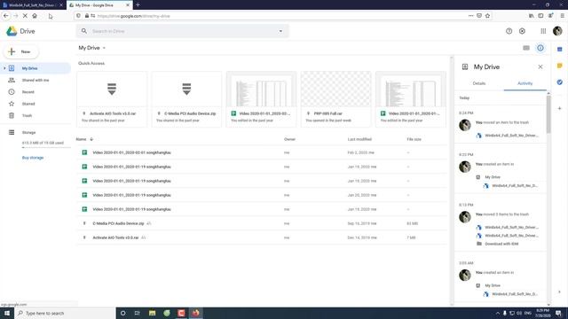Click the New button

[x=21, y=51]
